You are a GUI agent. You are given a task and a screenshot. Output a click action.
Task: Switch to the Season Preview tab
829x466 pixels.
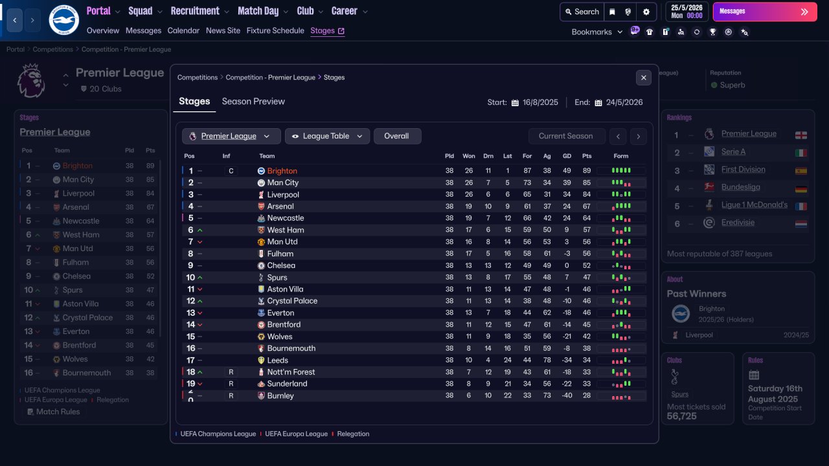point(253,102)
